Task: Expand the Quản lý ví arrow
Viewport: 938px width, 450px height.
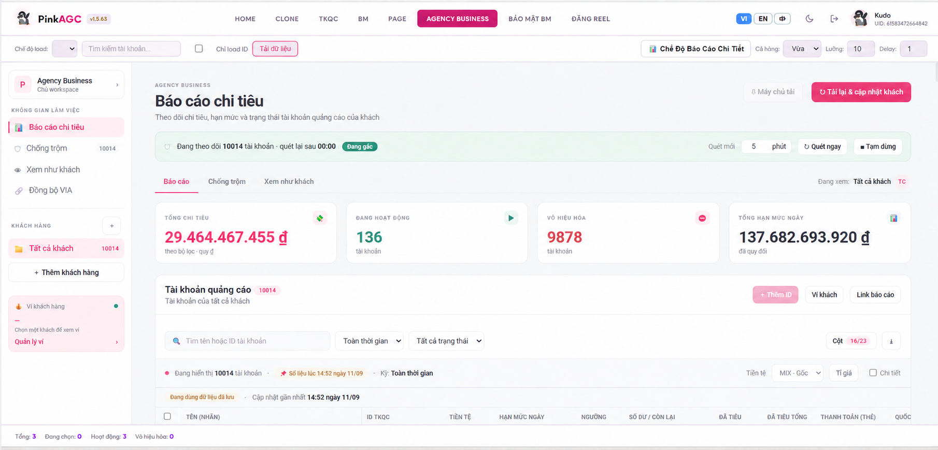Action: [117, 342]
